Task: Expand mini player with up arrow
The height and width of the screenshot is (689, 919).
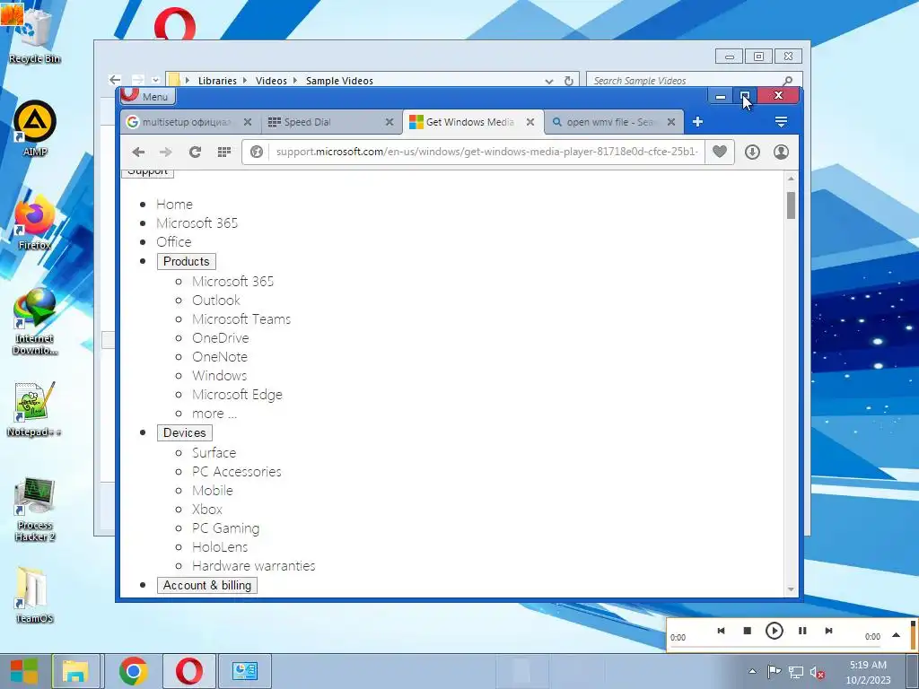Action: coord(896,635)
